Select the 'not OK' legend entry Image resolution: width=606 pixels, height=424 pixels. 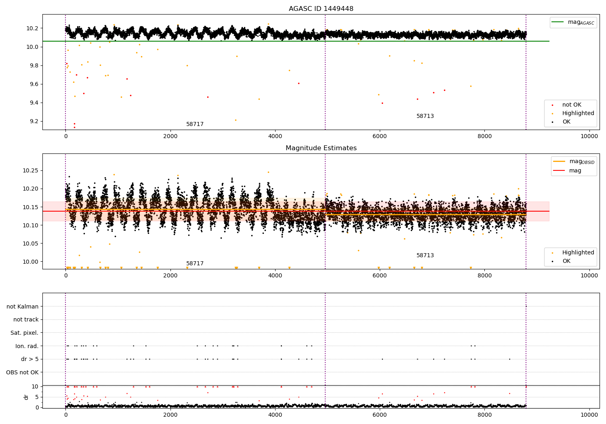(572, 105)
